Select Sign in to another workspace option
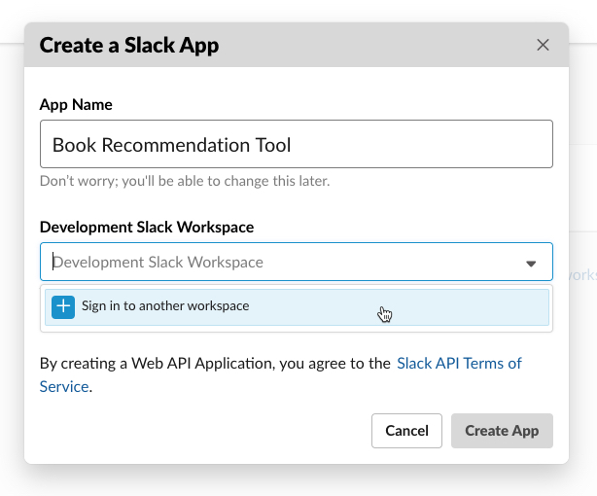597x496 pixels. coord(297,307)
